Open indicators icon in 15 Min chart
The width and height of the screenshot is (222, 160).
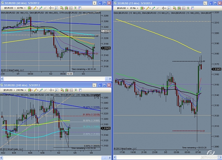[x=184, y=8]
